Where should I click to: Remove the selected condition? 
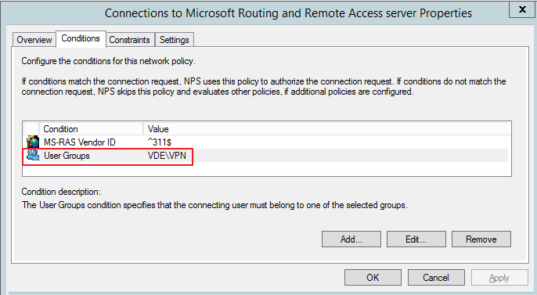pos(481,239)
